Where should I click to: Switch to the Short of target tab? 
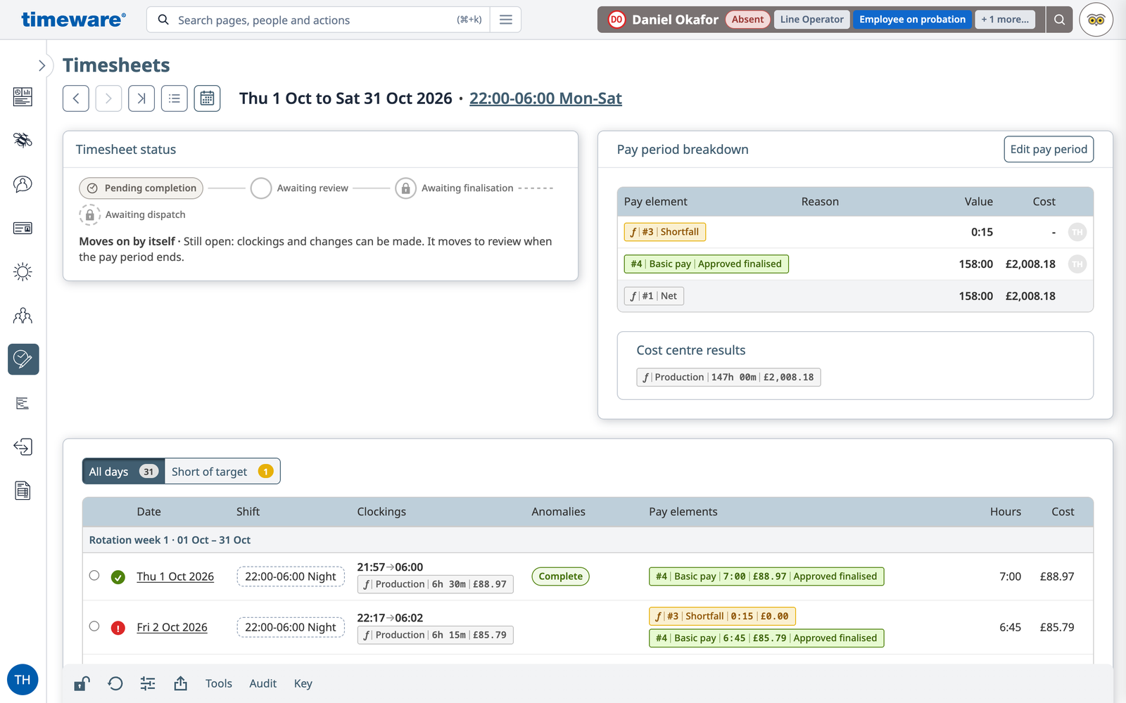222,472
